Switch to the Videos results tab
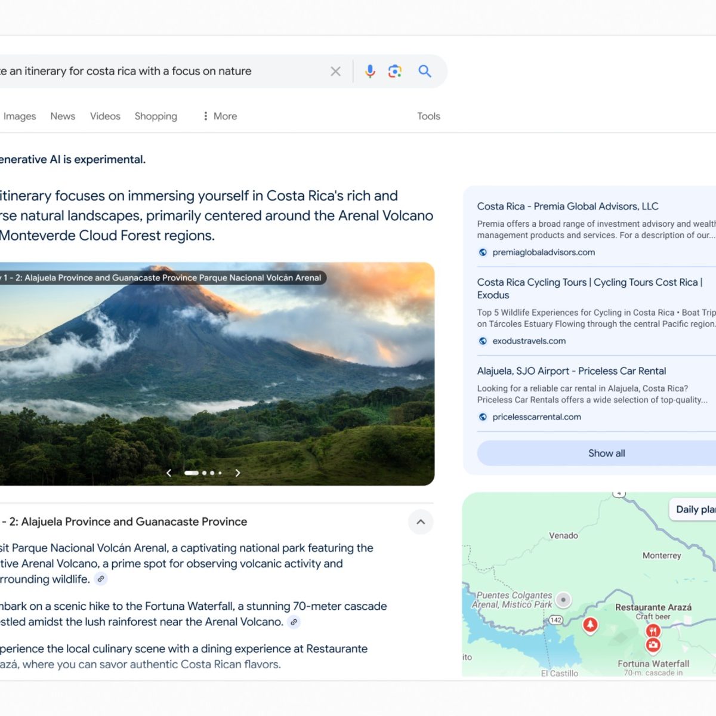Screen dimensions: 716x716 105,116
